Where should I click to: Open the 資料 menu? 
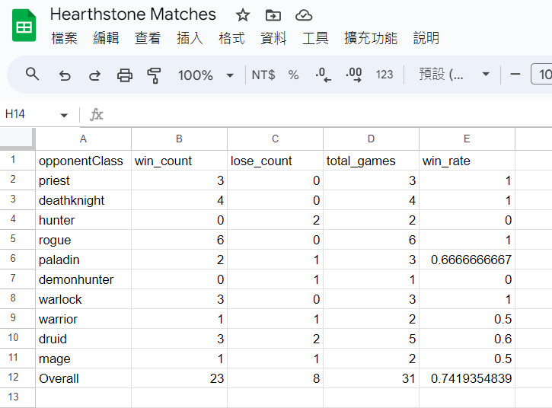(273, 38)
